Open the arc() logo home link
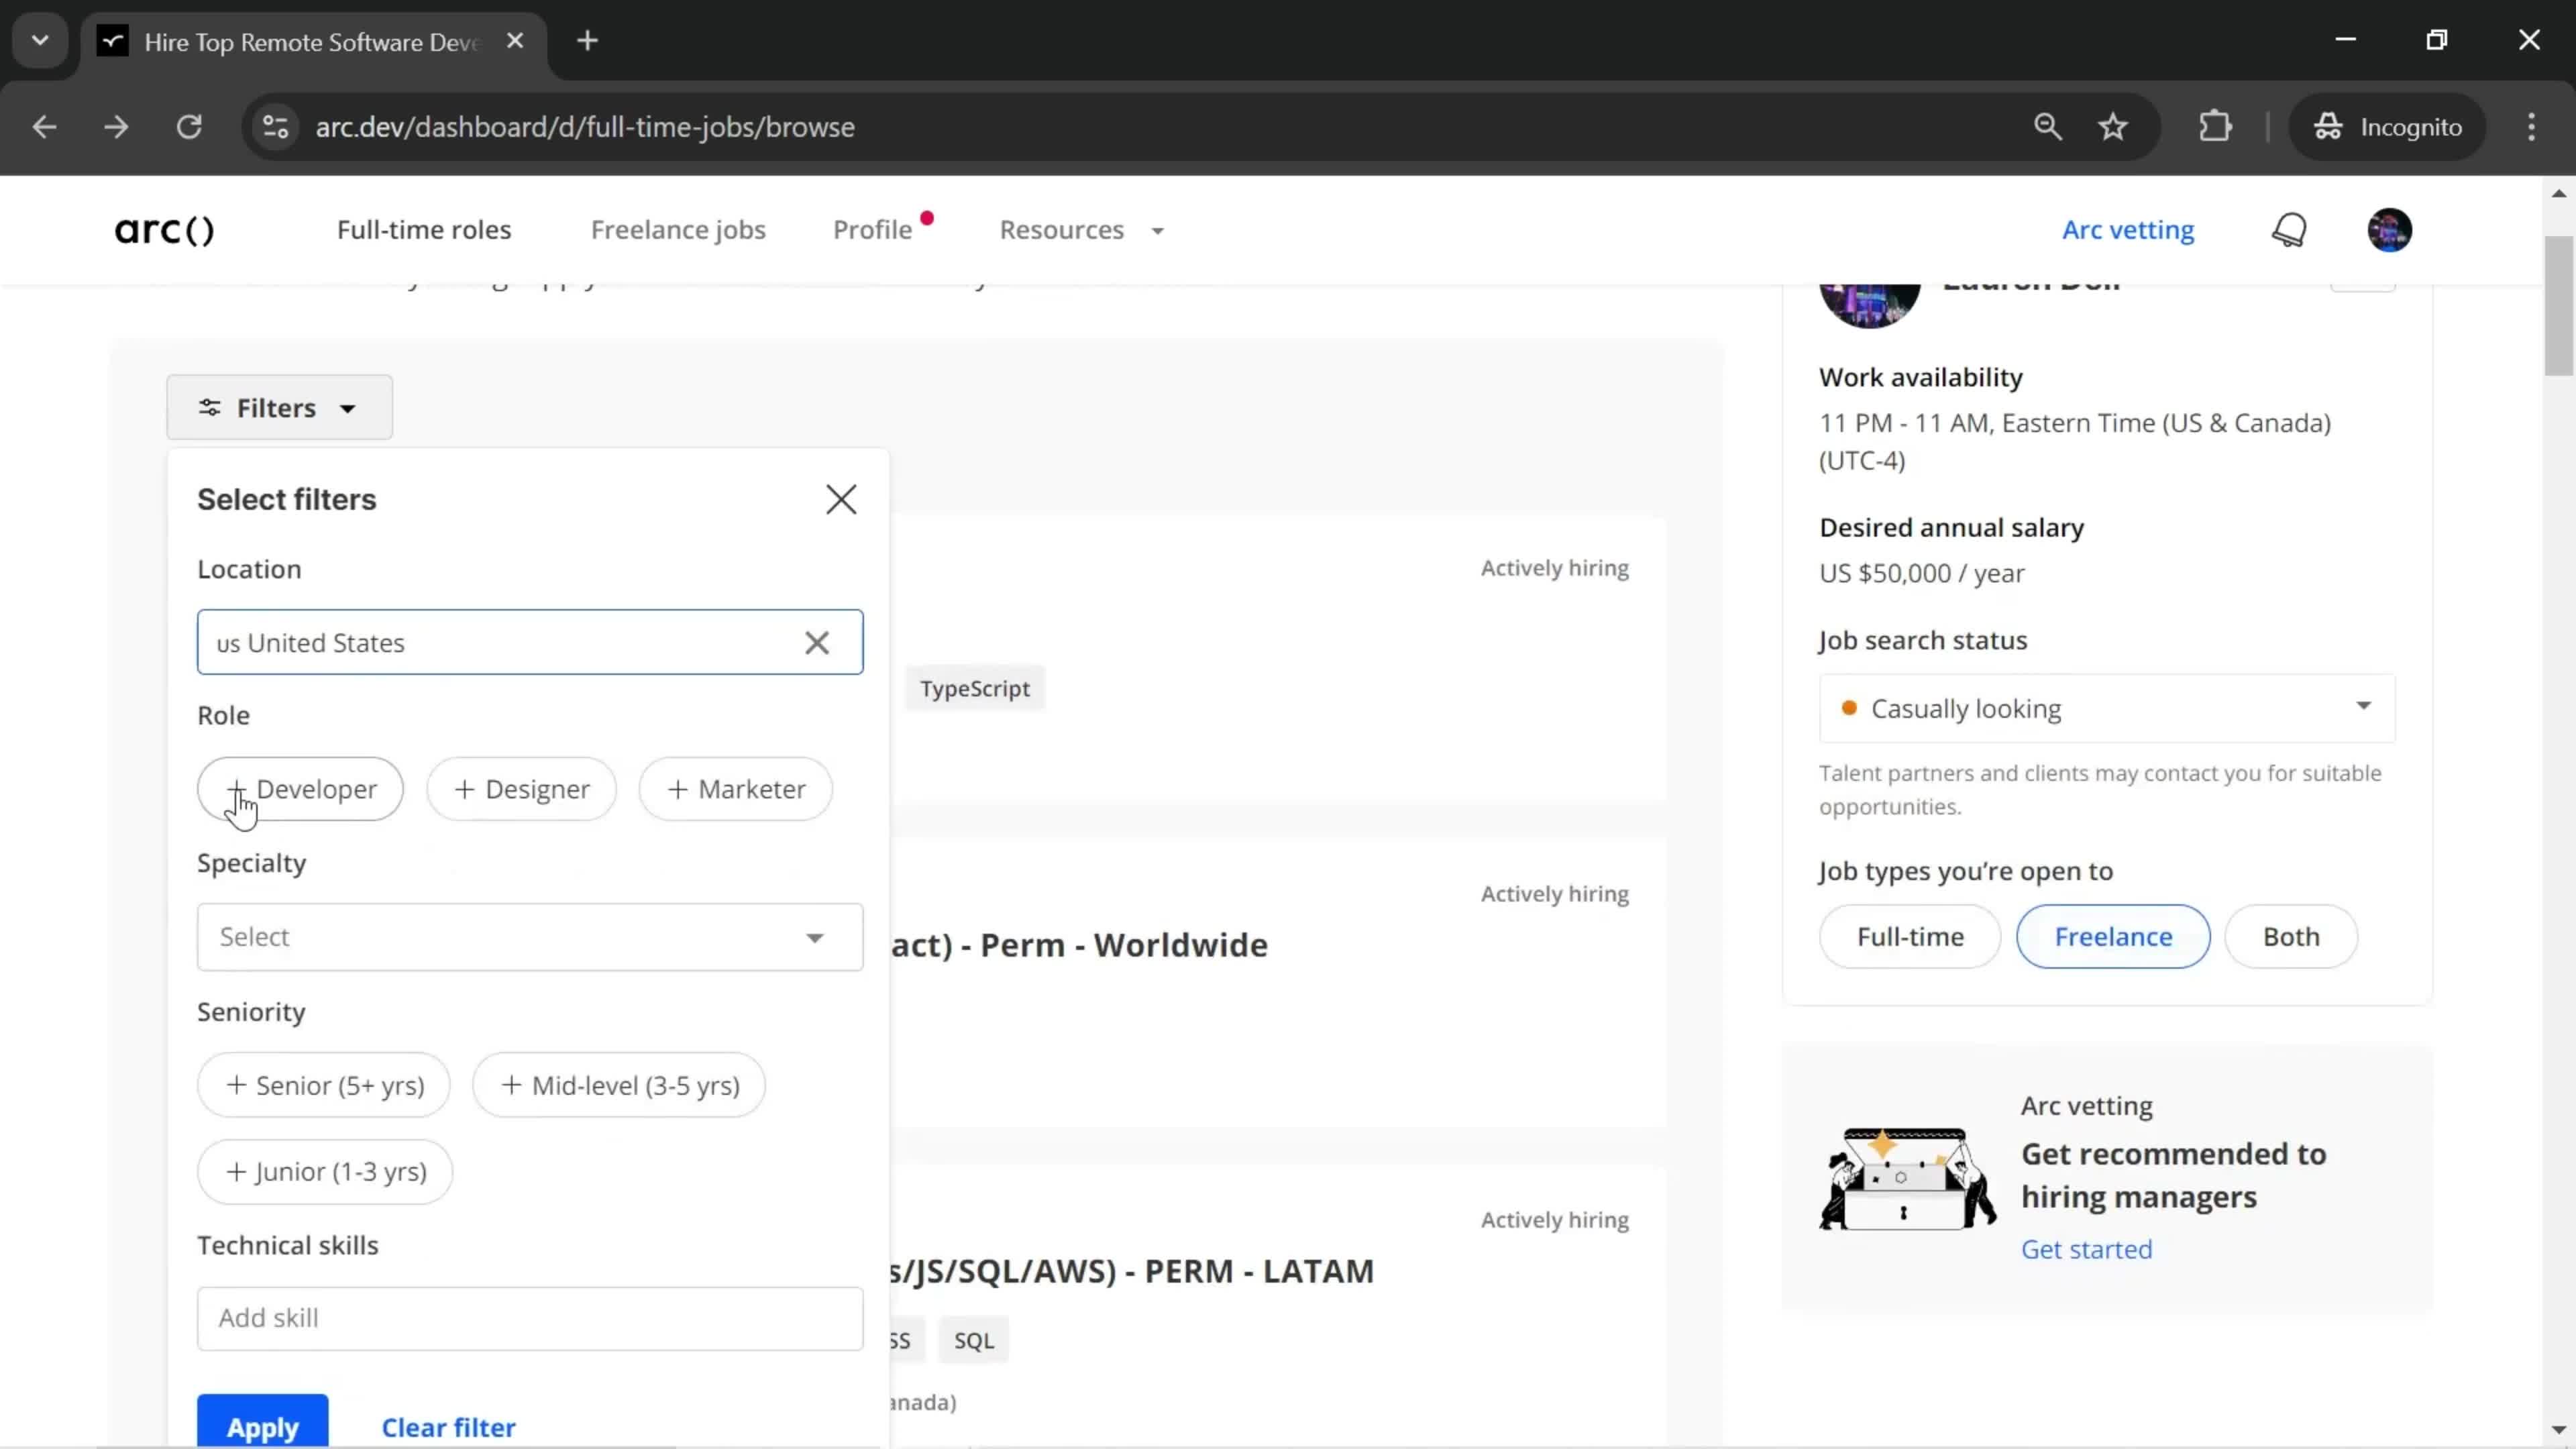The height and width of the screenshot is (1449, 2576). pyautogui.click(x=164, y=230)
